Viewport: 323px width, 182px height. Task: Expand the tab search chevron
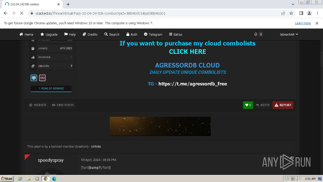[293, 4]
